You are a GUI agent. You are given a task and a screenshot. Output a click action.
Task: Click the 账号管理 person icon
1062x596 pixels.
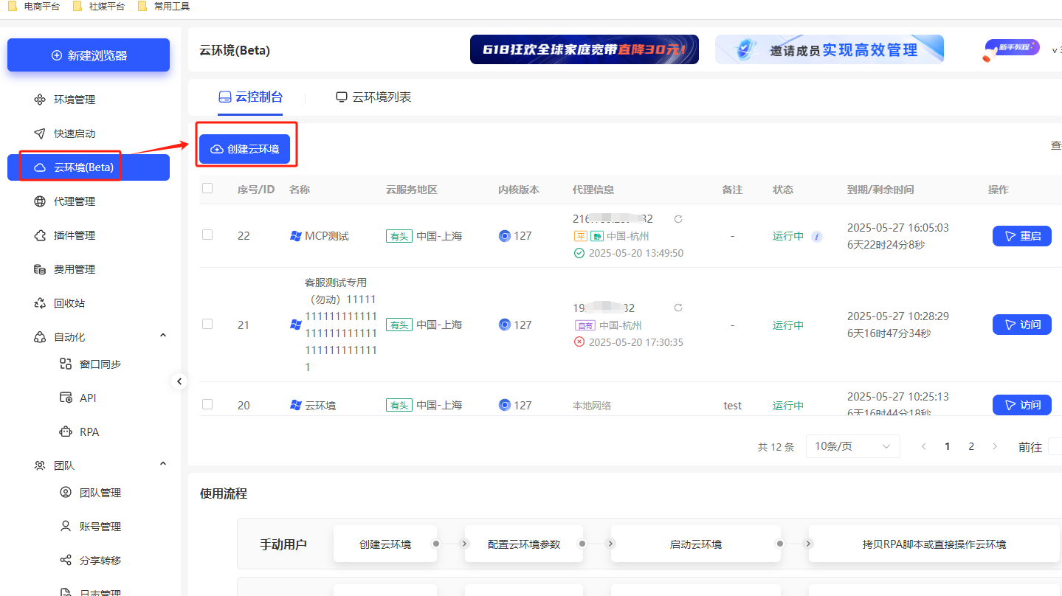pyautogui.click(x=66, y=527)
